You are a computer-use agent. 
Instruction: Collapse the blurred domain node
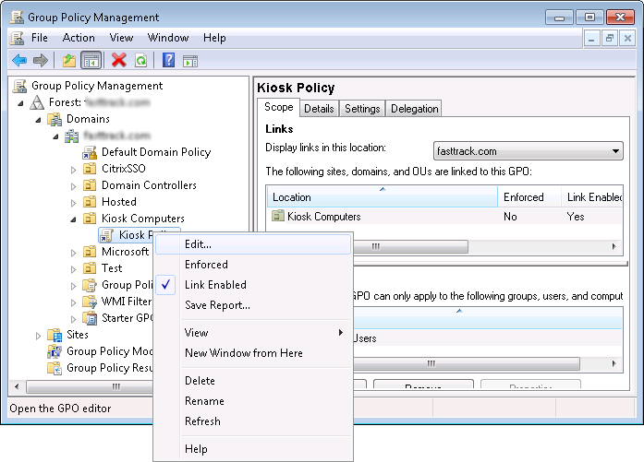tap(55, 136)
